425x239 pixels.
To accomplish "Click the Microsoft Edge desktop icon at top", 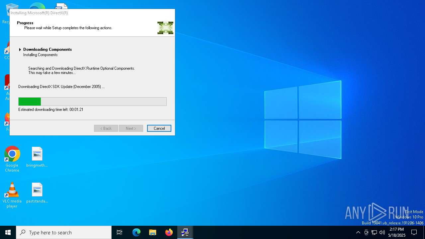I will point(37,6).
